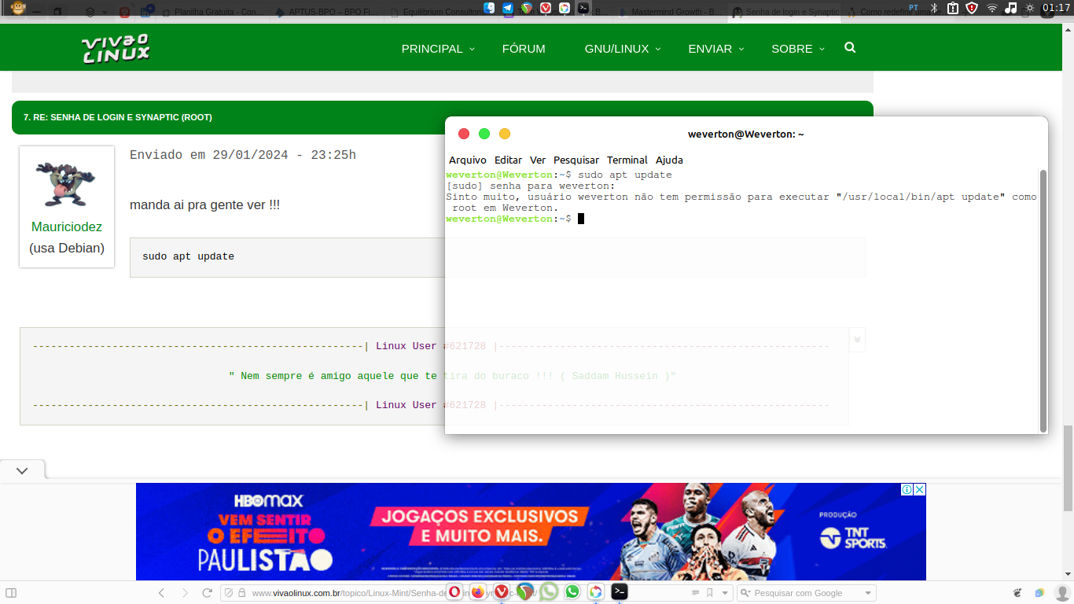1074x604 pixels.
Task: Open the Bluetooth tray icon
Action: coord(934,8)
